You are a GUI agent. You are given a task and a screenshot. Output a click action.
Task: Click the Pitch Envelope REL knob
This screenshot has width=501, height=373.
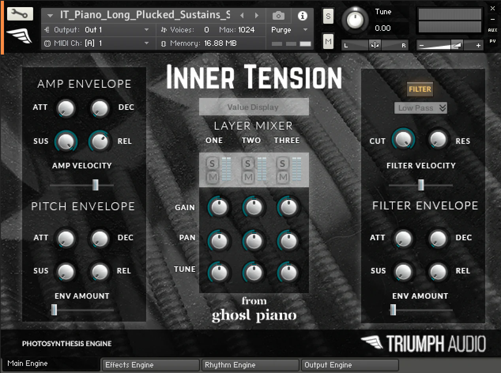[x=100, y=271]
